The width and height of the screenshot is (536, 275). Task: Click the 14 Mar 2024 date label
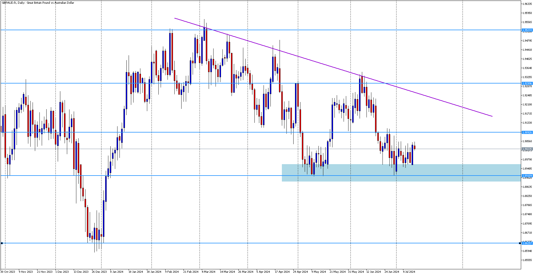228,272
